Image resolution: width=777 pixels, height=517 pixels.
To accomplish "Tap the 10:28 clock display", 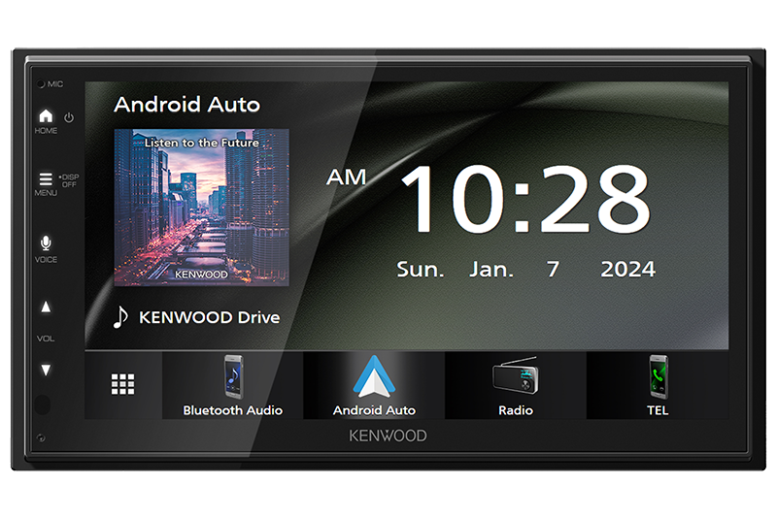I will (524, 199).
